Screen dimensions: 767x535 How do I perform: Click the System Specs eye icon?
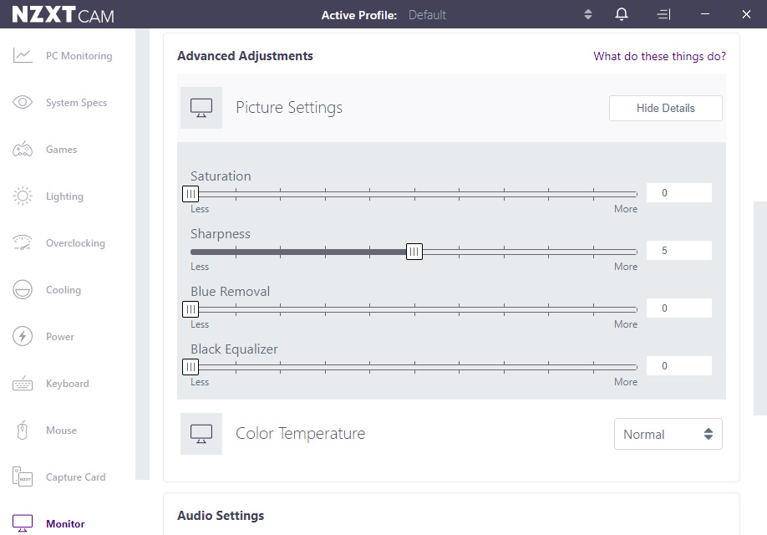pos(23,103)
